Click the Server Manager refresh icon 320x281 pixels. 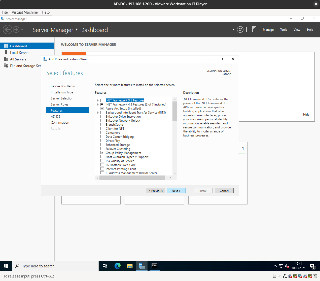240,30
